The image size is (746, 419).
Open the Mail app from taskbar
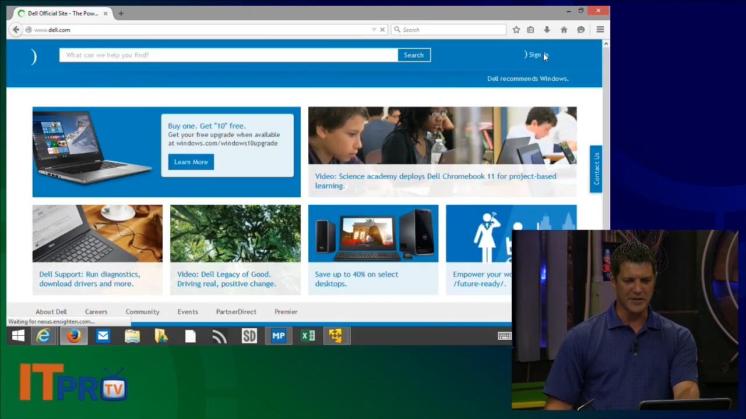[103, 336]
